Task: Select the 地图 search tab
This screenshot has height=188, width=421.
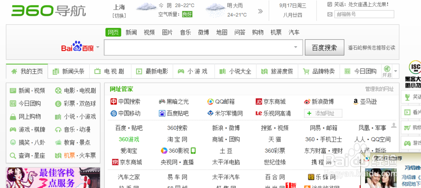Action: point(222,32)
